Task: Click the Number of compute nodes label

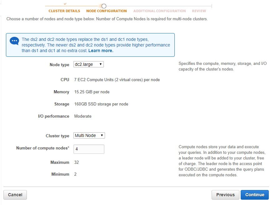Action: pos(43,148)
